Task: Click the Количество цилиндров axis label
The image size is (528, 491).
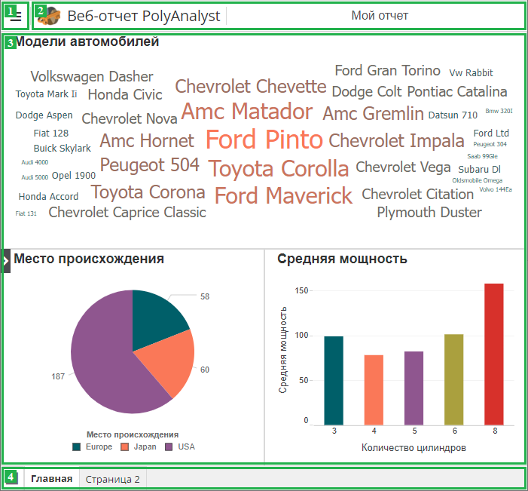Action: click(x=414, y=447)
